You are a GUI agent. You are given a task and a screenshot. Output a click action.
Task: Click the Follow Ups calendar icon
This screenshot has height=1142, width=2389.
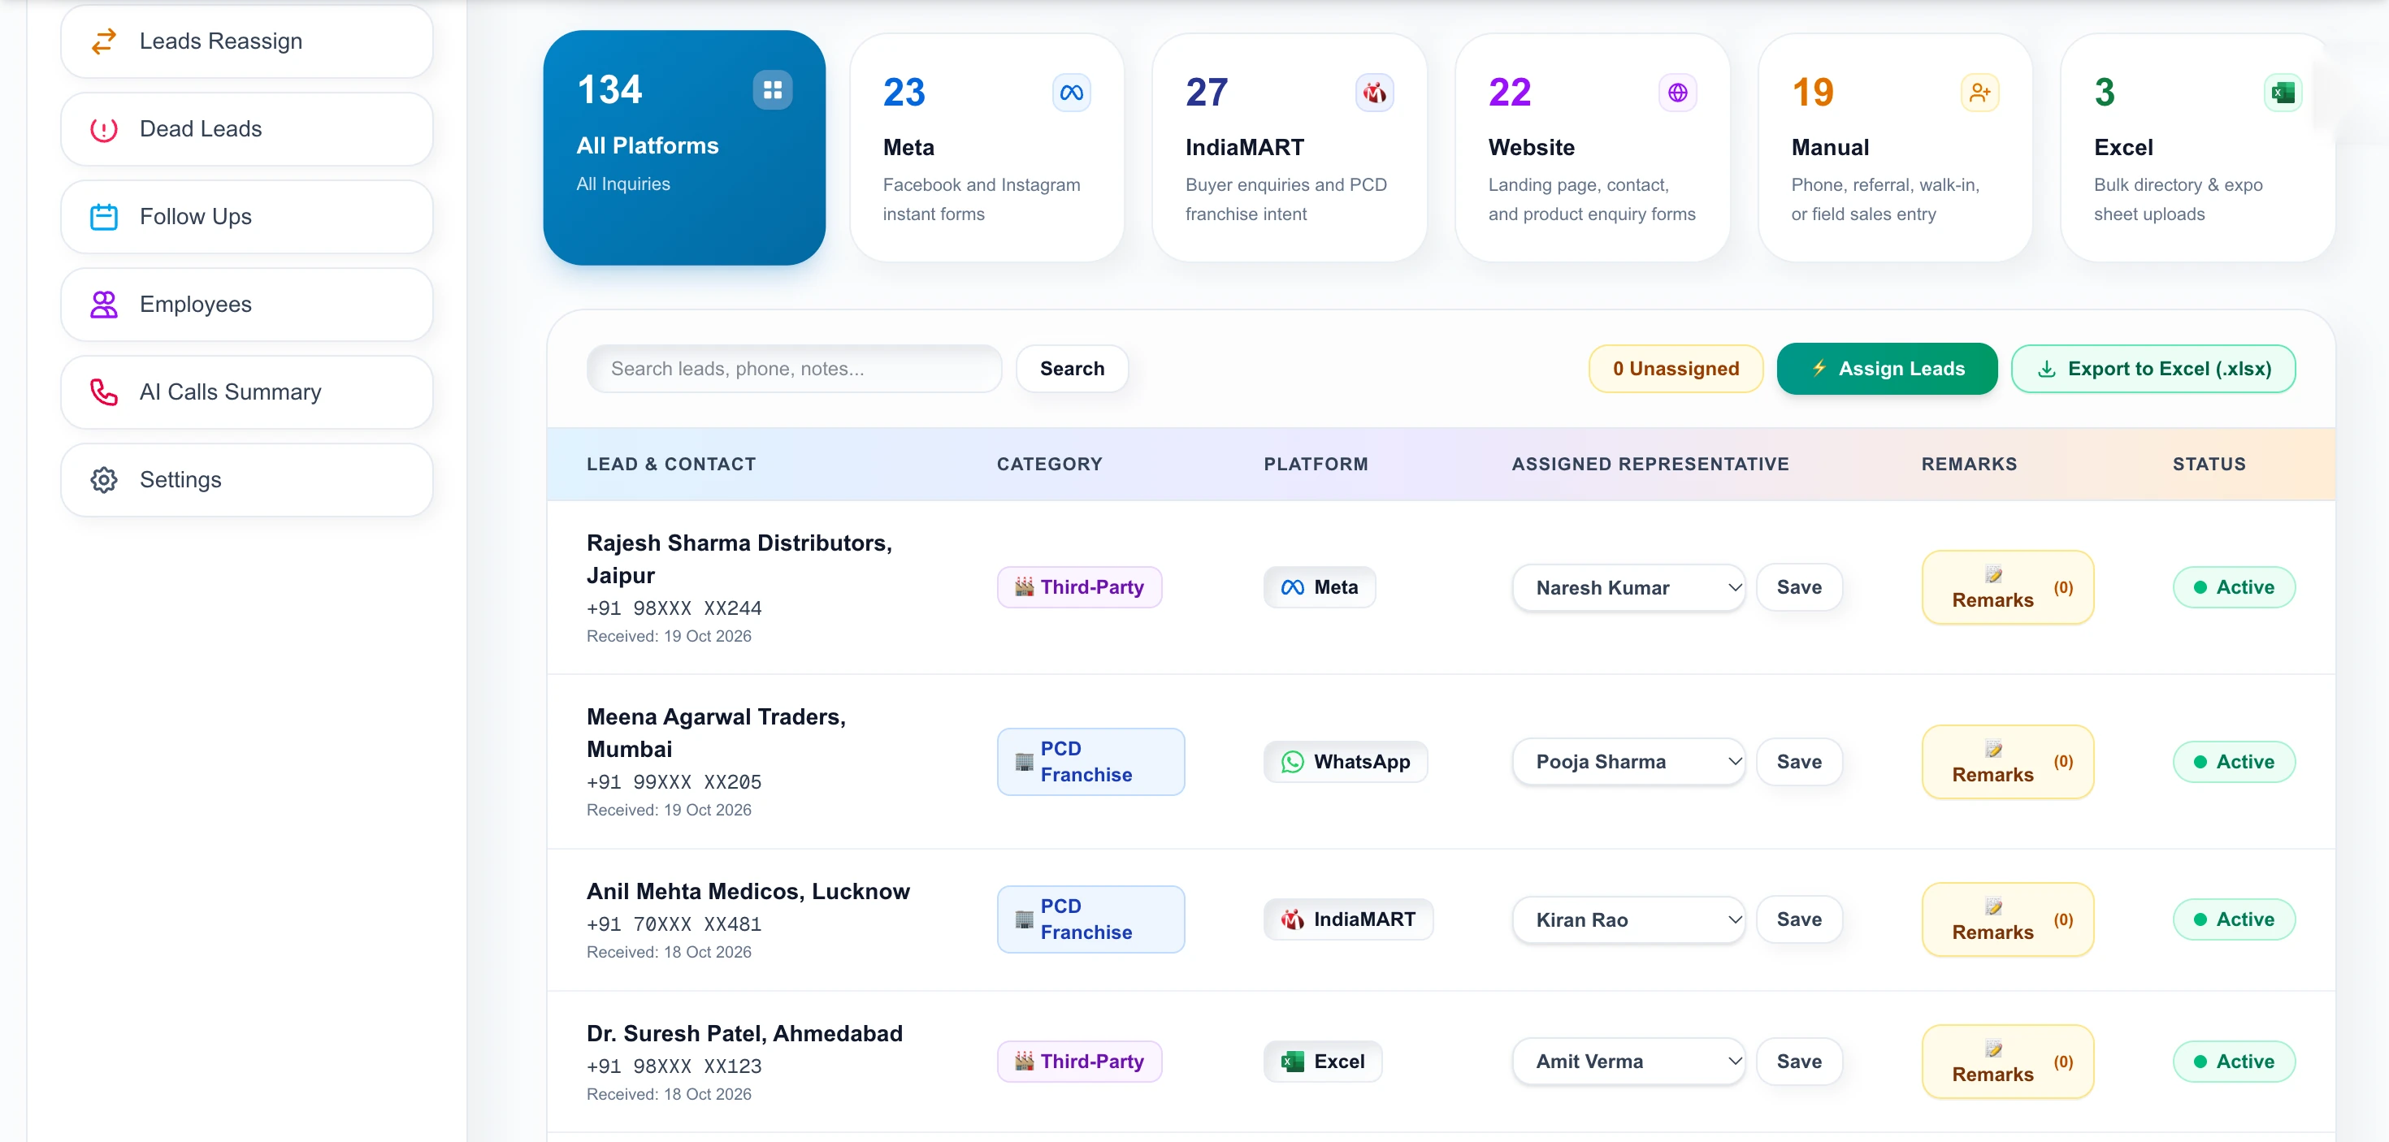pyautogui.click(x=104, y=217)
